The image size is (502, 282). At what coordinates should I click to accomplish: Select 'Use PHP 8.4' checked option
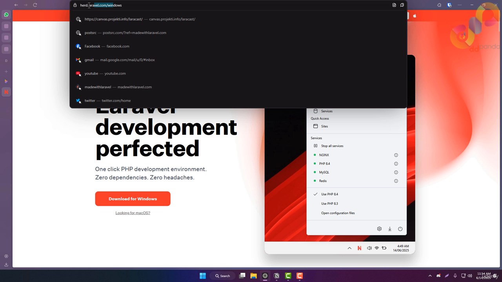pos(329,194)
